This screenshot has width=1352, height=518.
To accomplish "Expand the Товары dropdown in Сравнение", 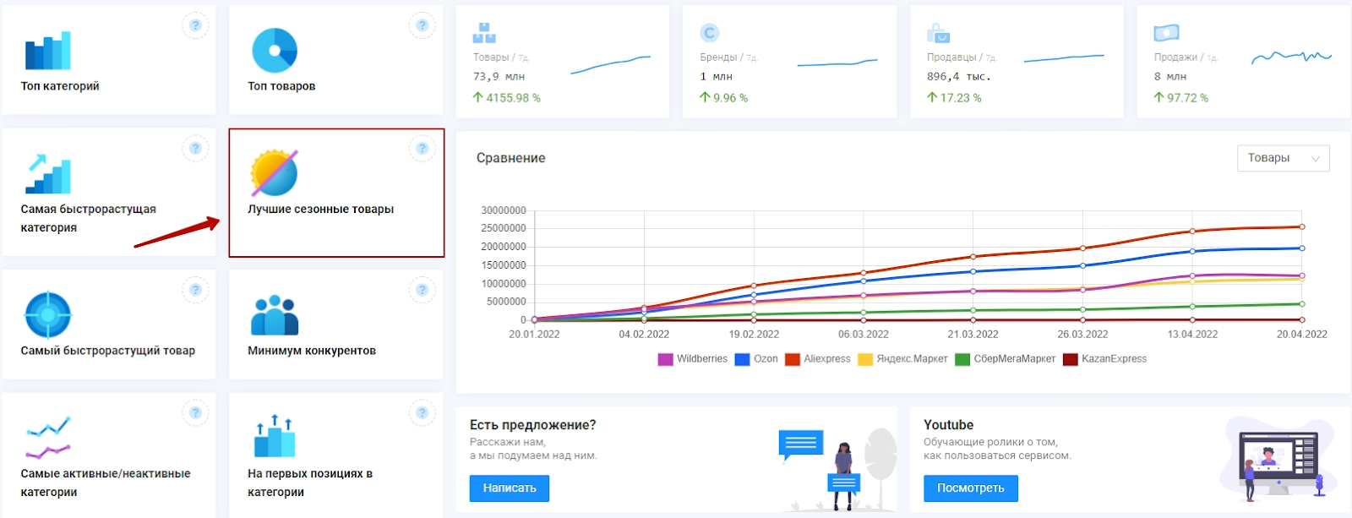I will coord(1283,158).
